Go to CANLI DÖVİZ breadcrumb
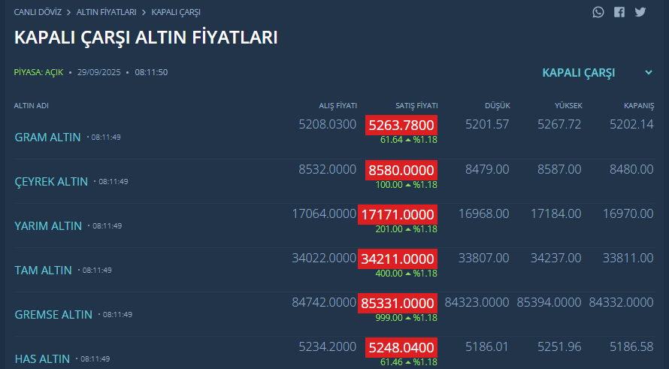The image size is (669, 369). point(38,12)
